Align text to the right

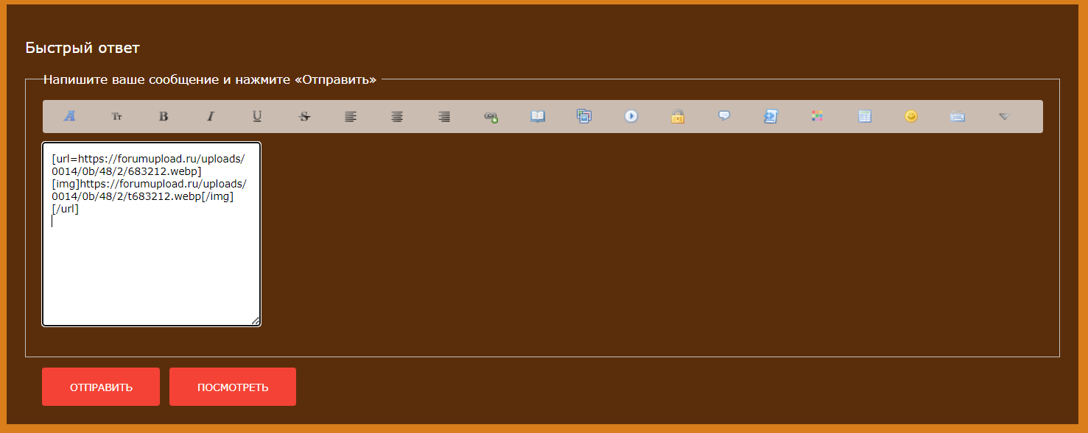[x=444, y=116]
